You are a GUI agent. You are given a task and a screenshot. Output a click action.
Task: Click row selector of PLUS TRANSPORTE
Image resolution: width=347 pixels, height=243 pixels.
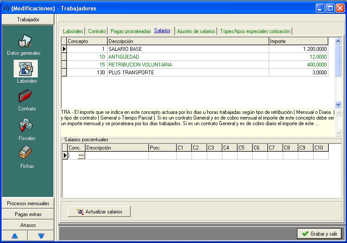point(64,73)
